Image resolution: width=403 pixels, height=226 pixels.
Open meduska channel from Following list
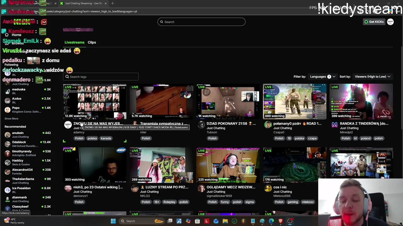(x=28, y=91)
